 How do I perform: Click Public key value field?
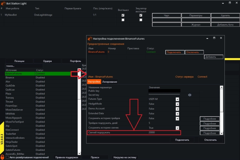point(164,91)
